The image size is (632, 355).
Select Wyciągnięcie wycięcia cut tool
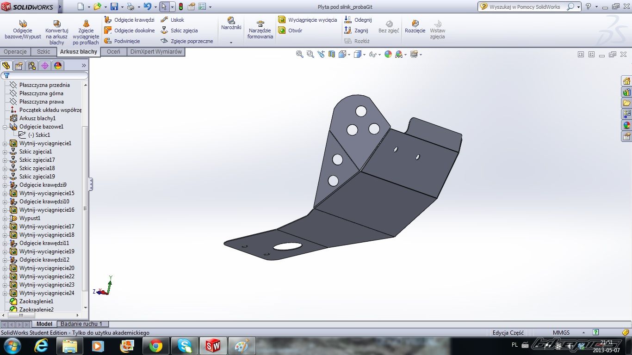coord(308,20)
